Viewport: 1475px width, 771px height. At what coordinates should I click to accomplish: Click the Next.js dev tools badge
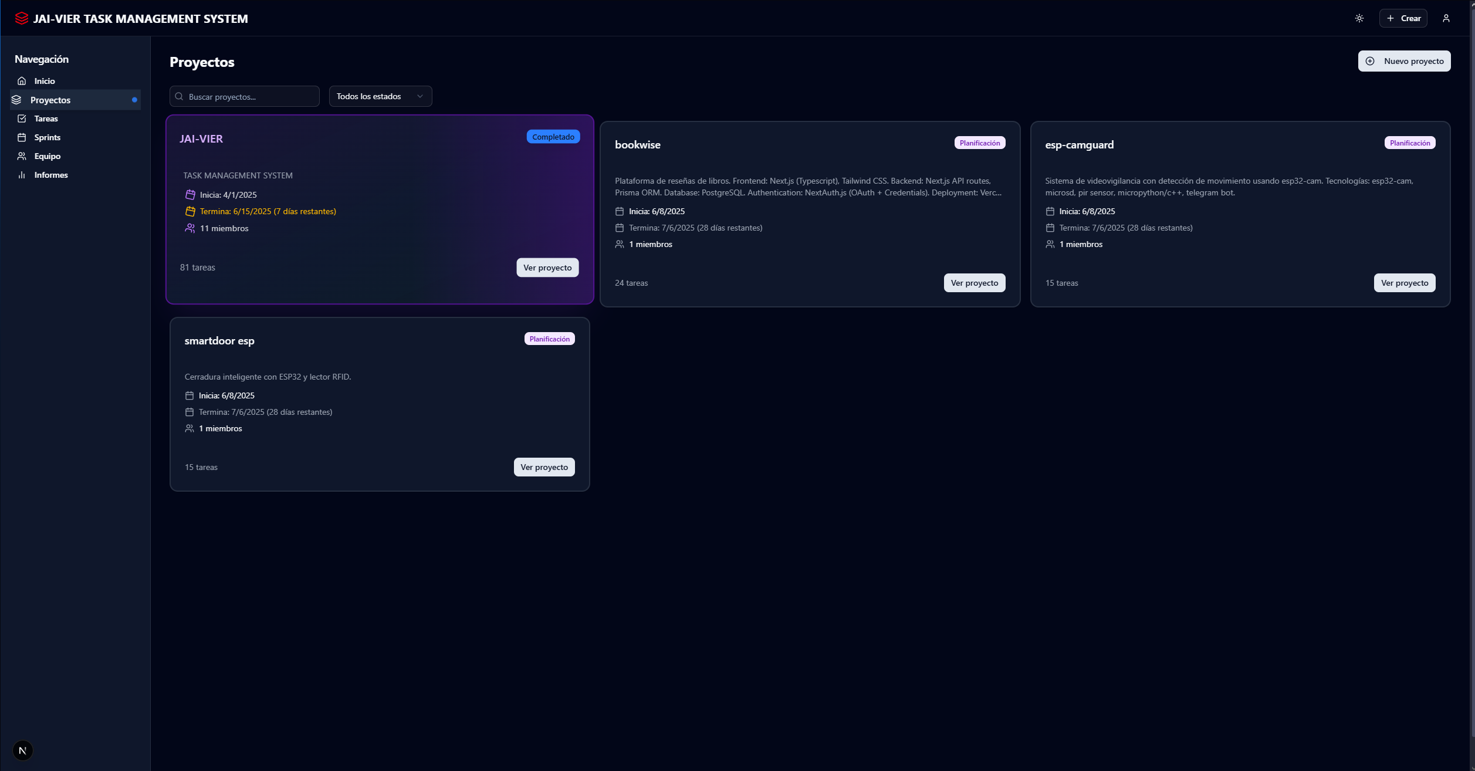pyautogui.click(x=23, y=750)
